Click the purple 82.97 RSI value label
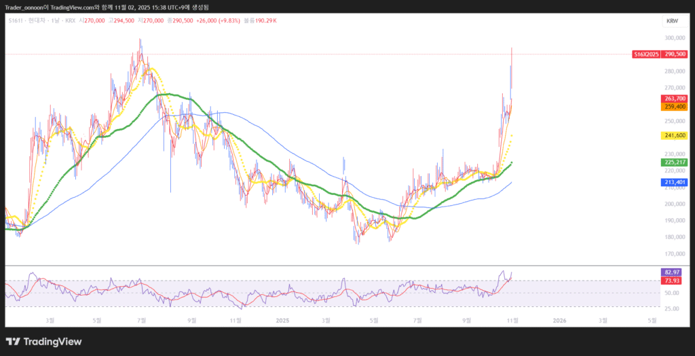Screen dimensions: 695x356 671,272
